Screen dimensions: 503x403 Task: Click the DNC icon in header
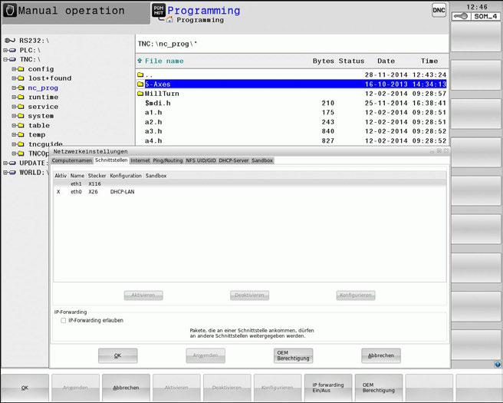tap(439, 10)
